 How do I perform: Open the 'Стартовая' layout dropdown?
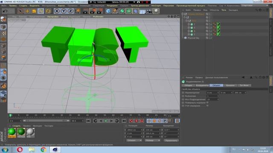(x=255, y=6)
